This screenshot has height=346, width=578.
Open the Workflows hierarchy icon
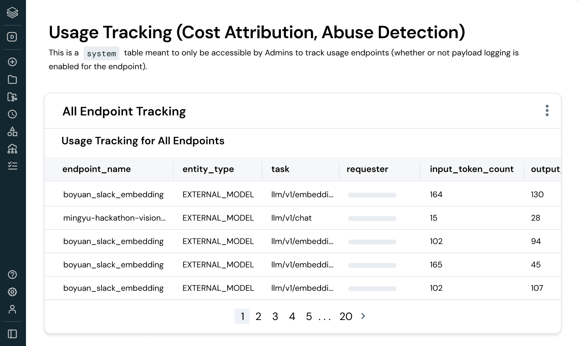(13, 149)
